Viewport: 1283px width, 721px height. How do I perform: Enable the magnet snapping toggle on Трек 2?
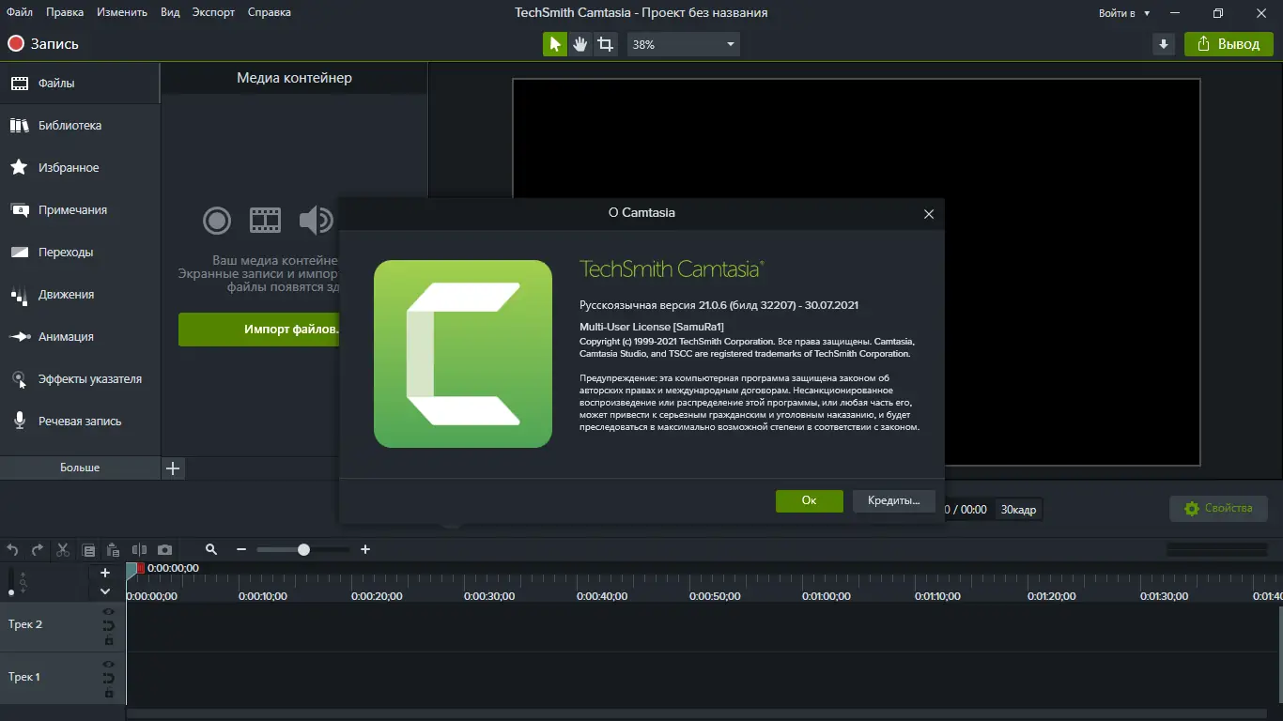coord(109,624)
